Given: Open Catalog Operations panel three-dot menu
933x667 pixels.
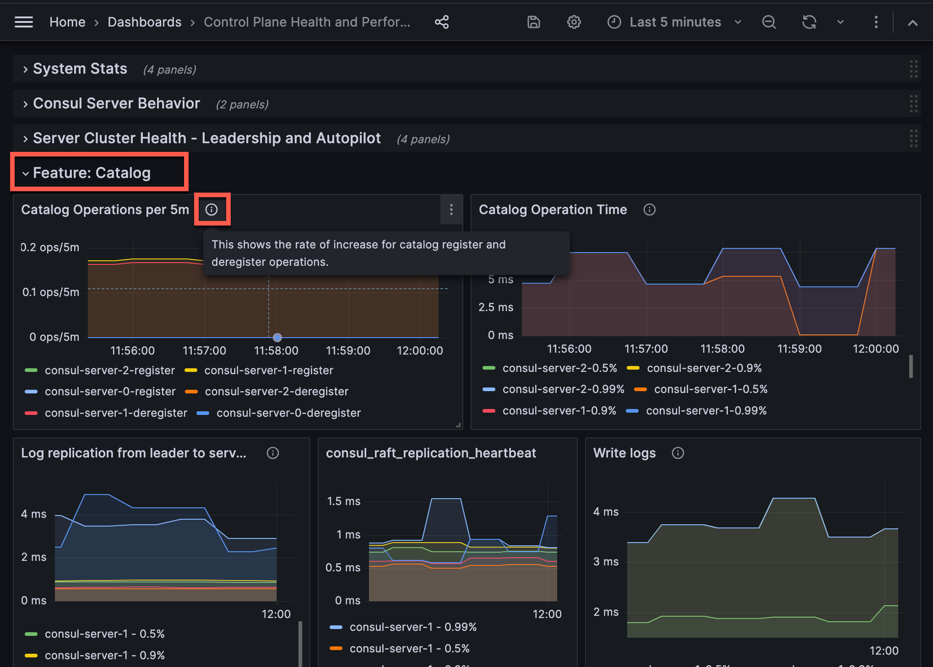Looking at the screenshot, I should [x=451, y=210].
